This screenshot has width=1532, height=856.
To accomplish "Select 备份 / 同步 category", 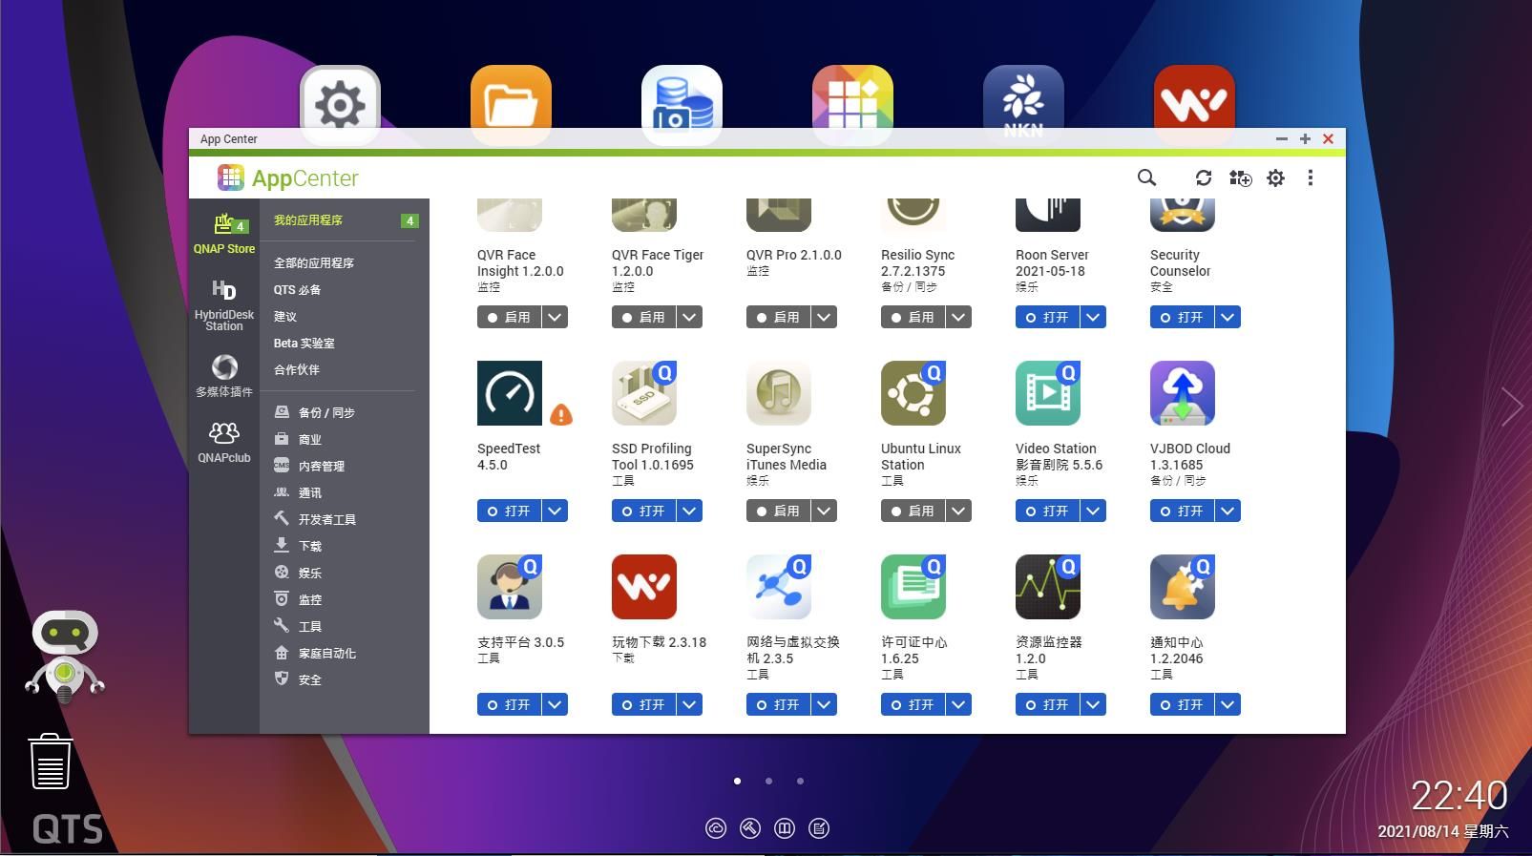I will 345,412.
